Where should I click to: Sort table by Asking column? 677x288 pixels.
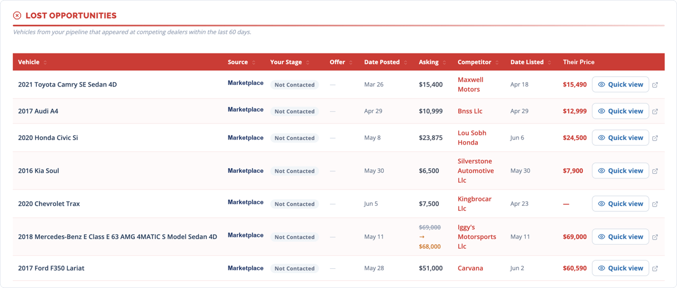[432, 62]
